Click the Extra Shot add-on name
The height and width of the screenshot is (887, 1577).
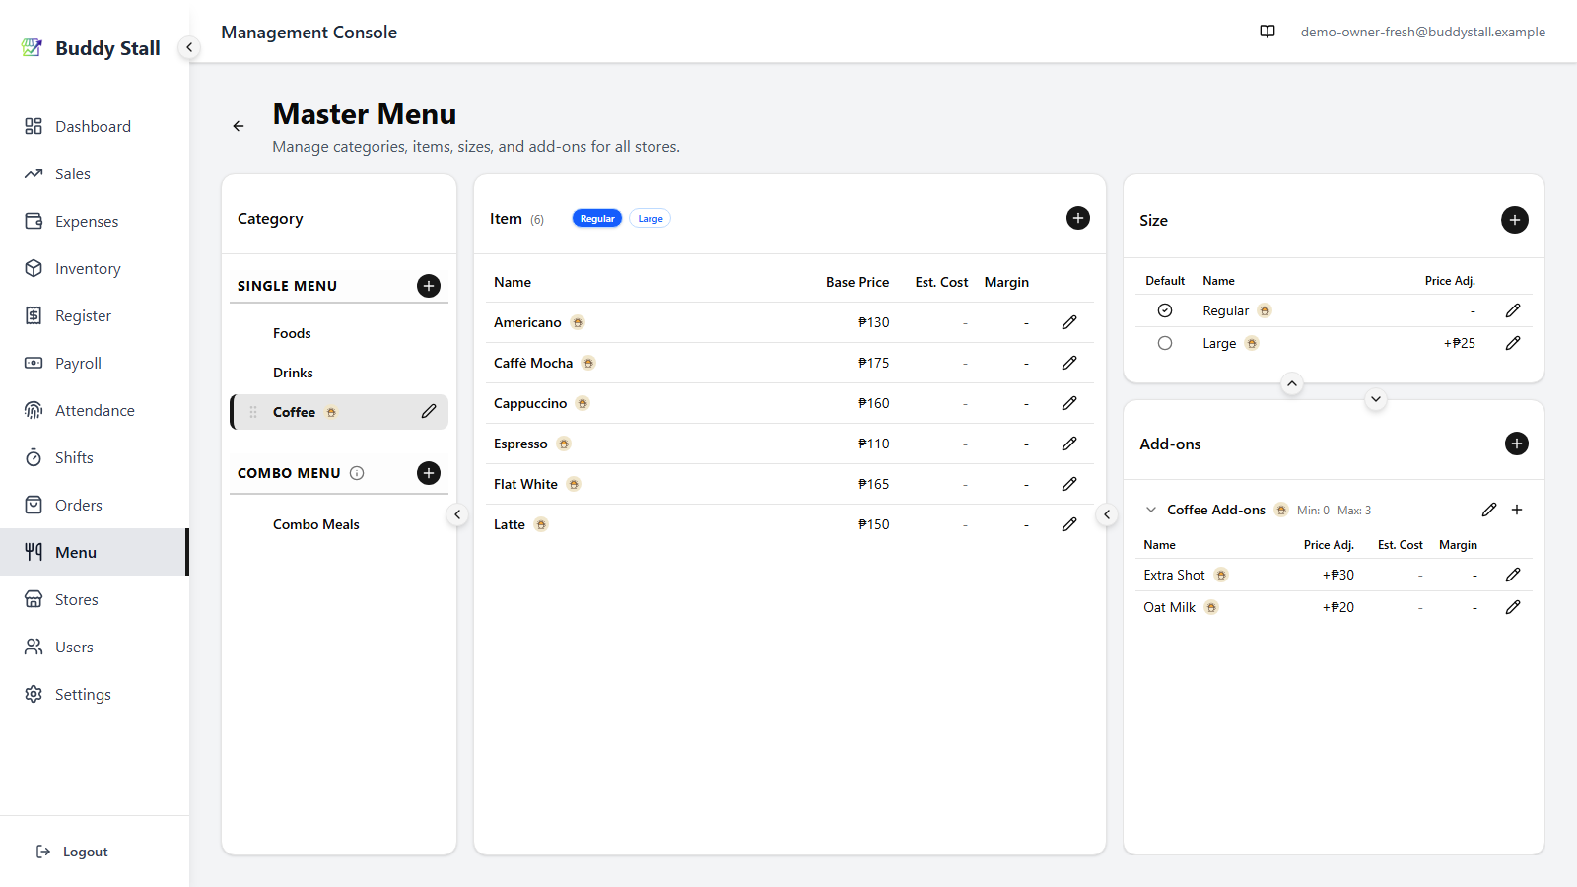[1174, 575]
